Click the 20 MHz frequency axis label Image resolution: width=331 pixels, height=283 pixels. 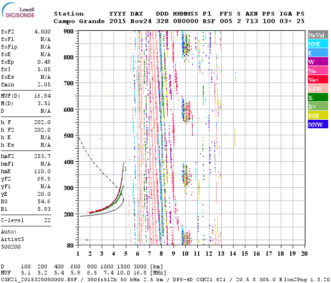pyautogui.click(x=304, y=254)
